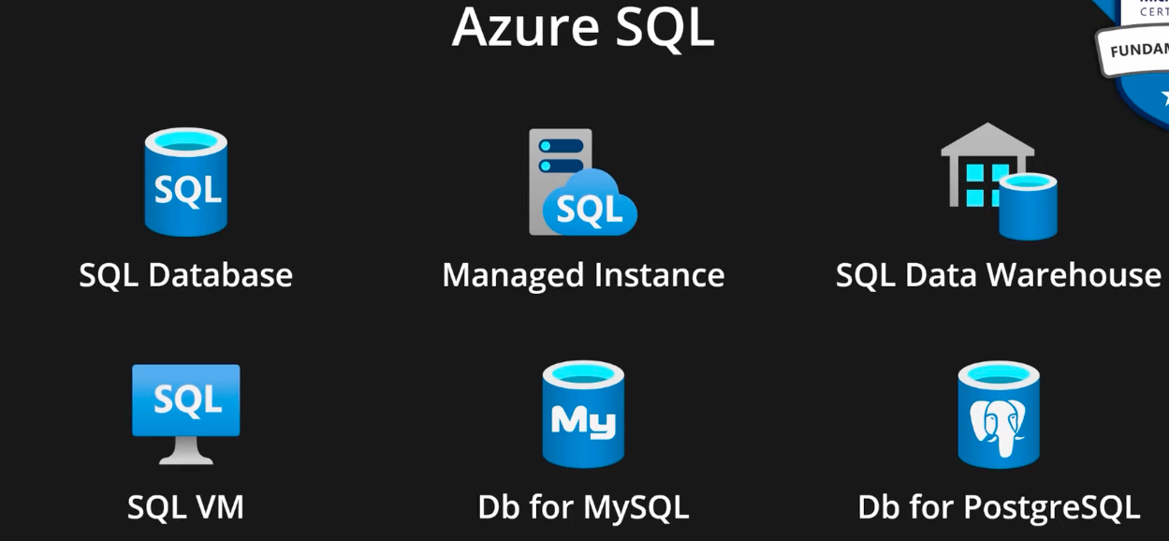Select the PostgreSQL elephant database icon

(x=998, y=415)
